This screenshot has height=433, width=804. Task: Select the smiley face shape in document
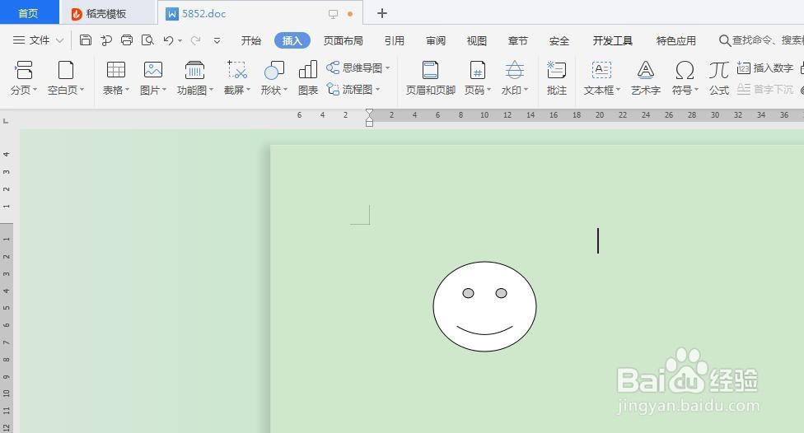pyautogui.click(x=484, y=306)
